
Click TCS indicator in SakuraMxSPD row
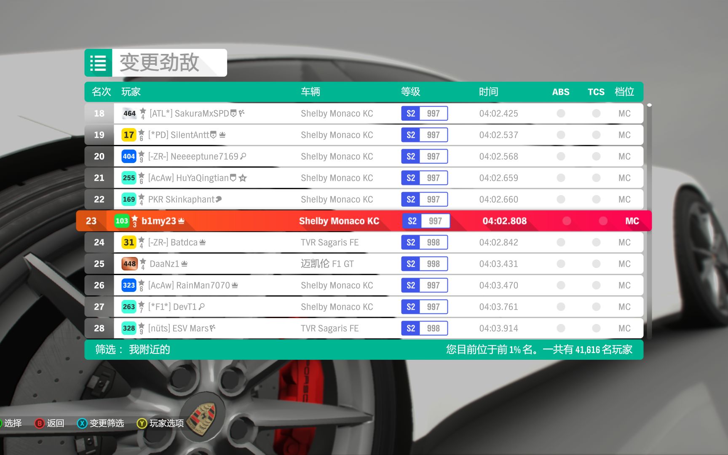tap(596, 113)
